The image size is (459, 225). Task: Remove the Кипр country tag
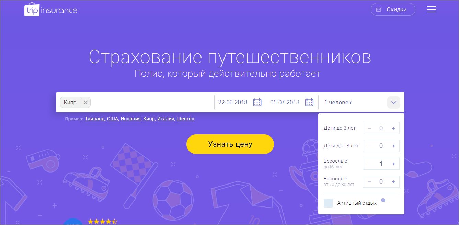85,102
